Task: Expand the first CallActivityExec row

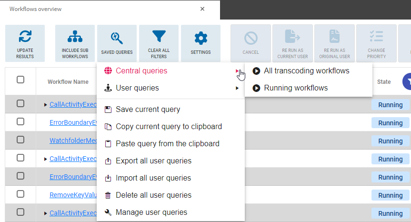Action: [46, 105]
